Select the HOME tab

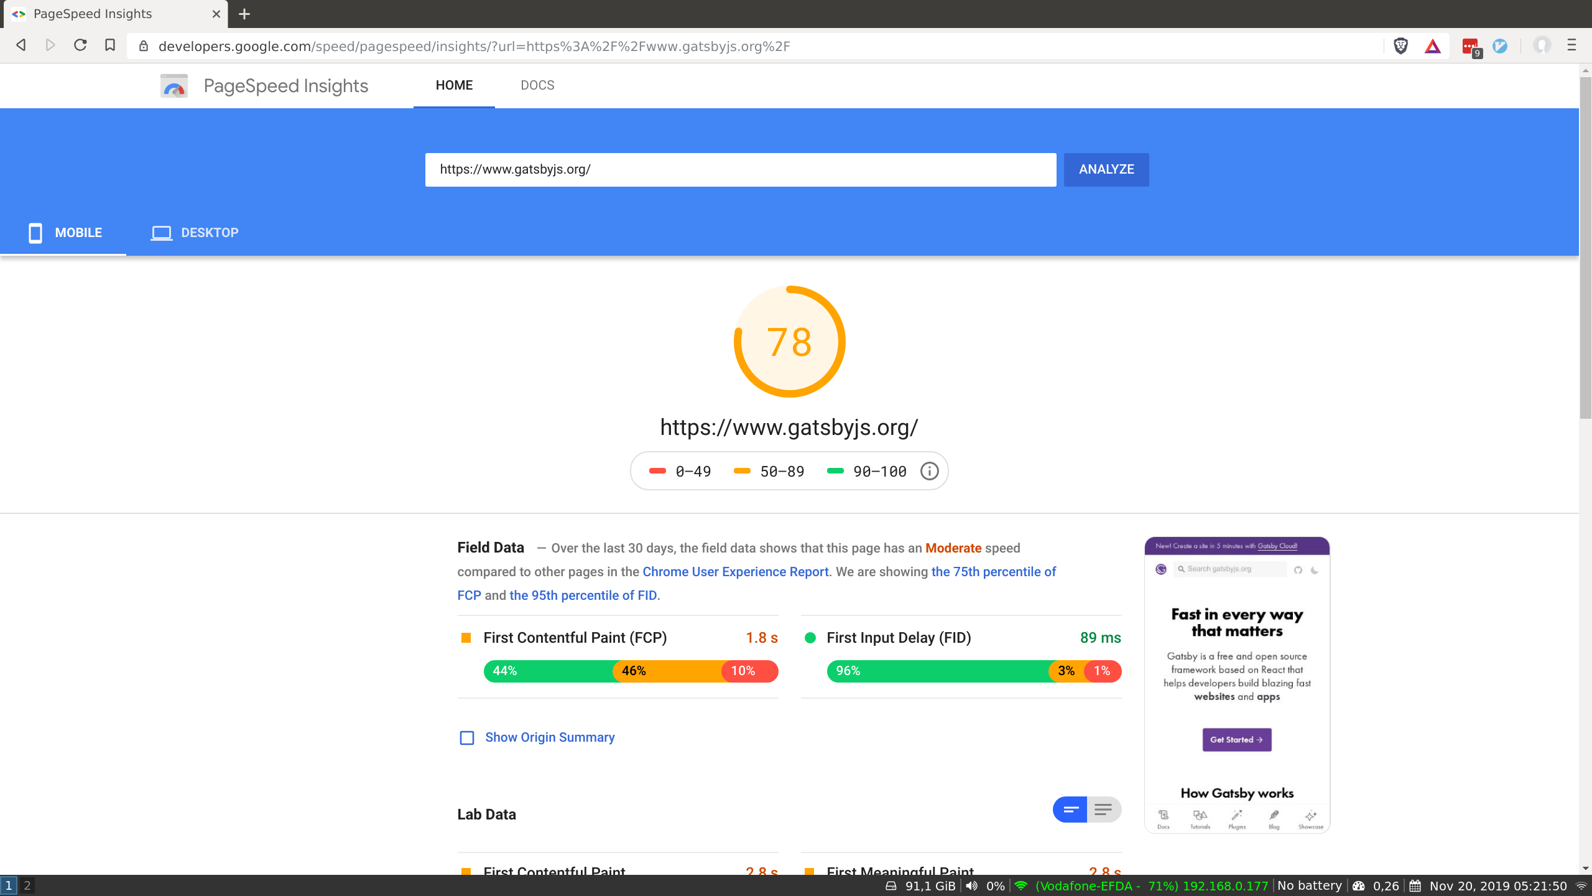[x=454, y=85]
